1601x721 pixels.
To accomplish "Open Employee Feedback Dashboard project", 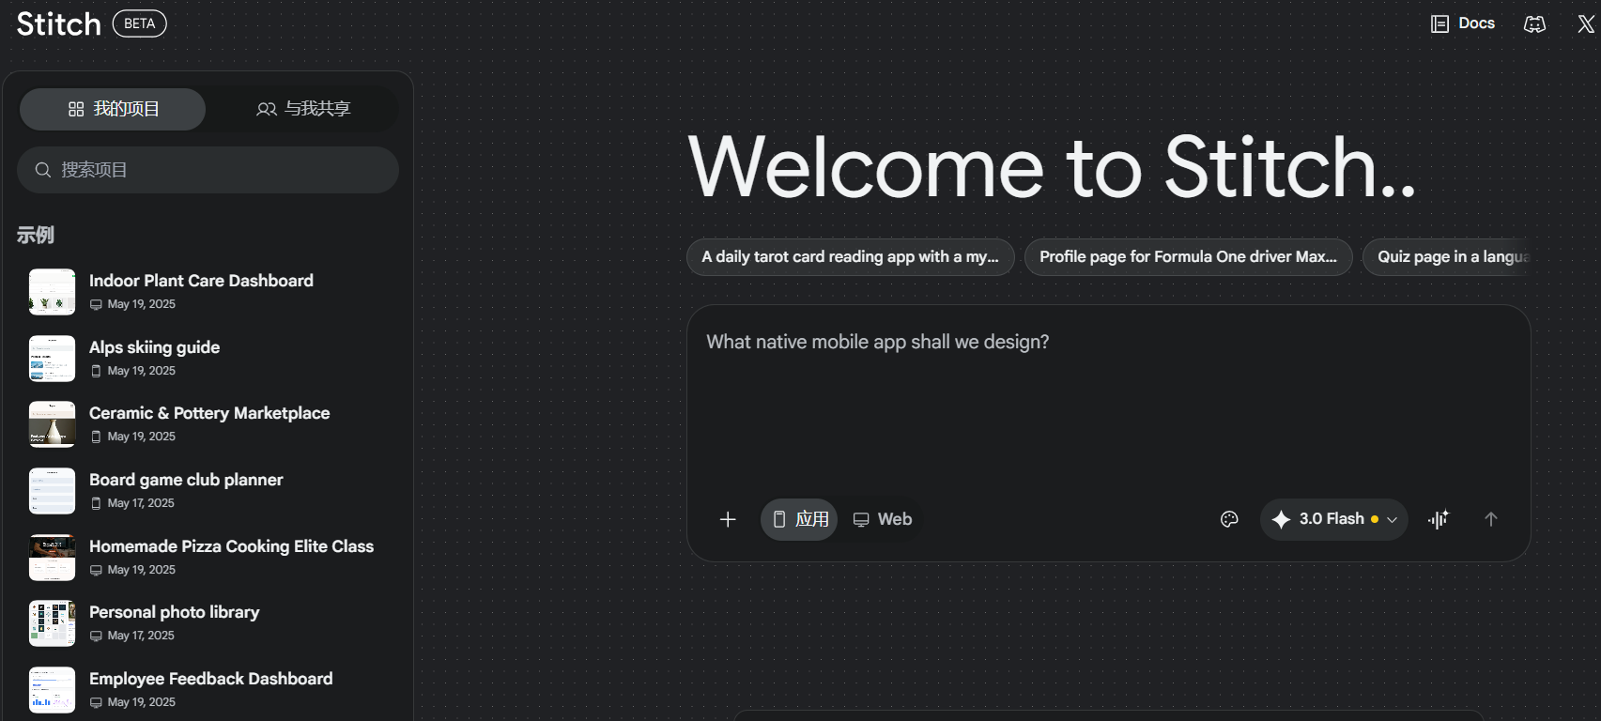I will click(207, 689).
